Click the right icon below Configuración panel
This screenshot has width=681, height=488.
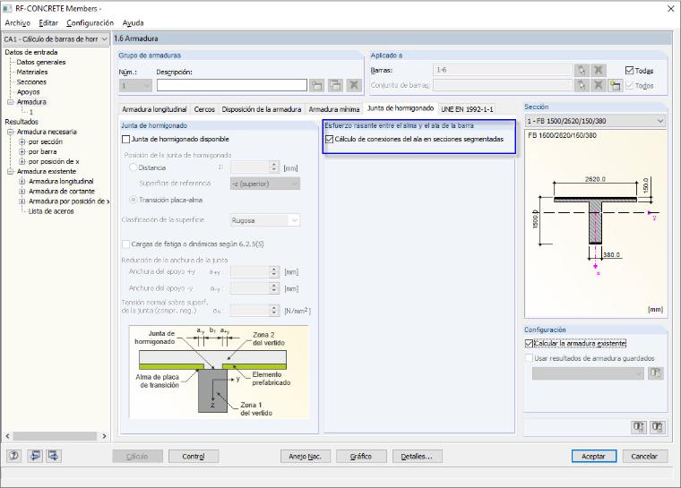(657, 427)
